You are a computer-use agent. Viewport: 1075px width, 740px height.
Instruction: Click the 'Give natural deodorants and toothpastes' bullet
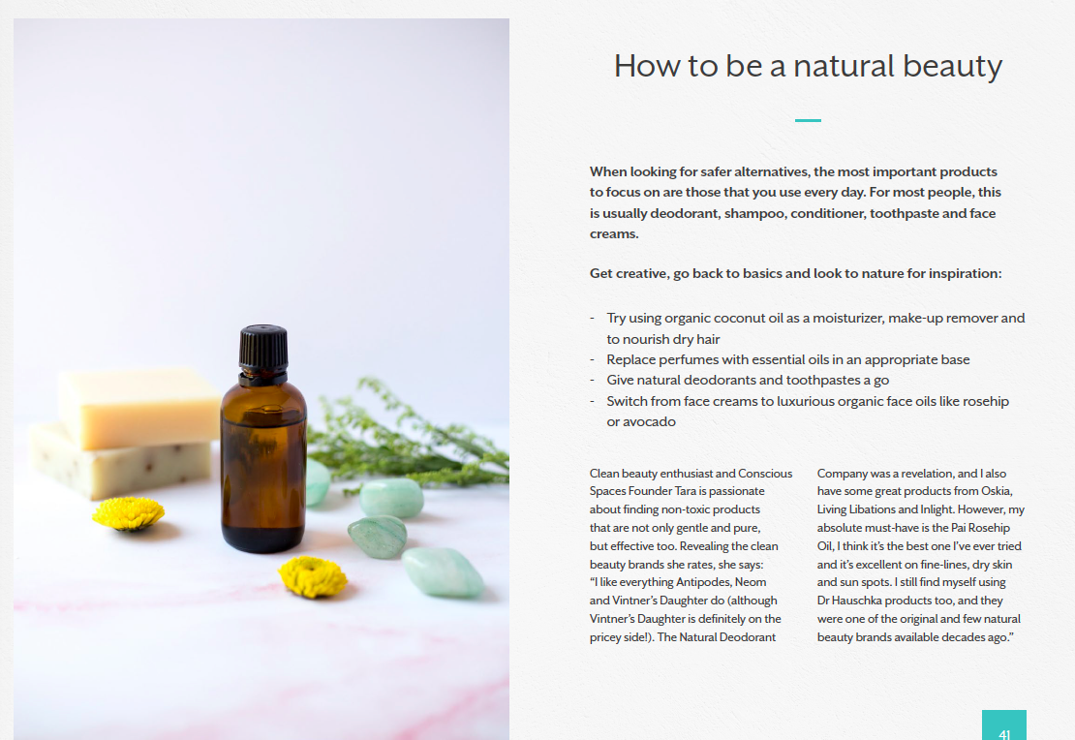[740, 380]
